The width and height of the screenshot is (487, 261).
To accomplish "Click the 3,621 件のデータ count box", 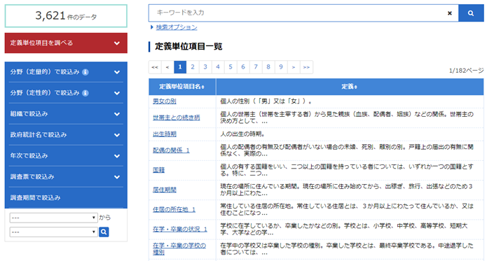I will (66, 16).
